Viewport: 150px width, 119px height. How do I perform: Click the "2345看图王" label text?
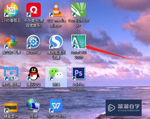coord(11,21)
